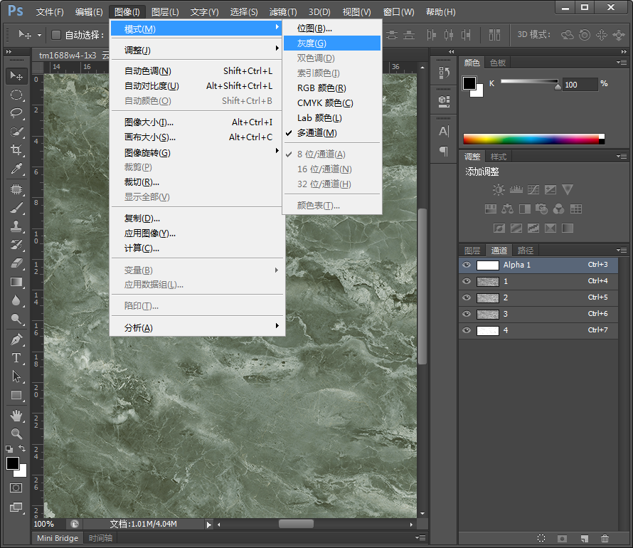Select the Quick Selection tool
Image resolution: width=633 pixels, height=548 pixels.
coord(16,132)
